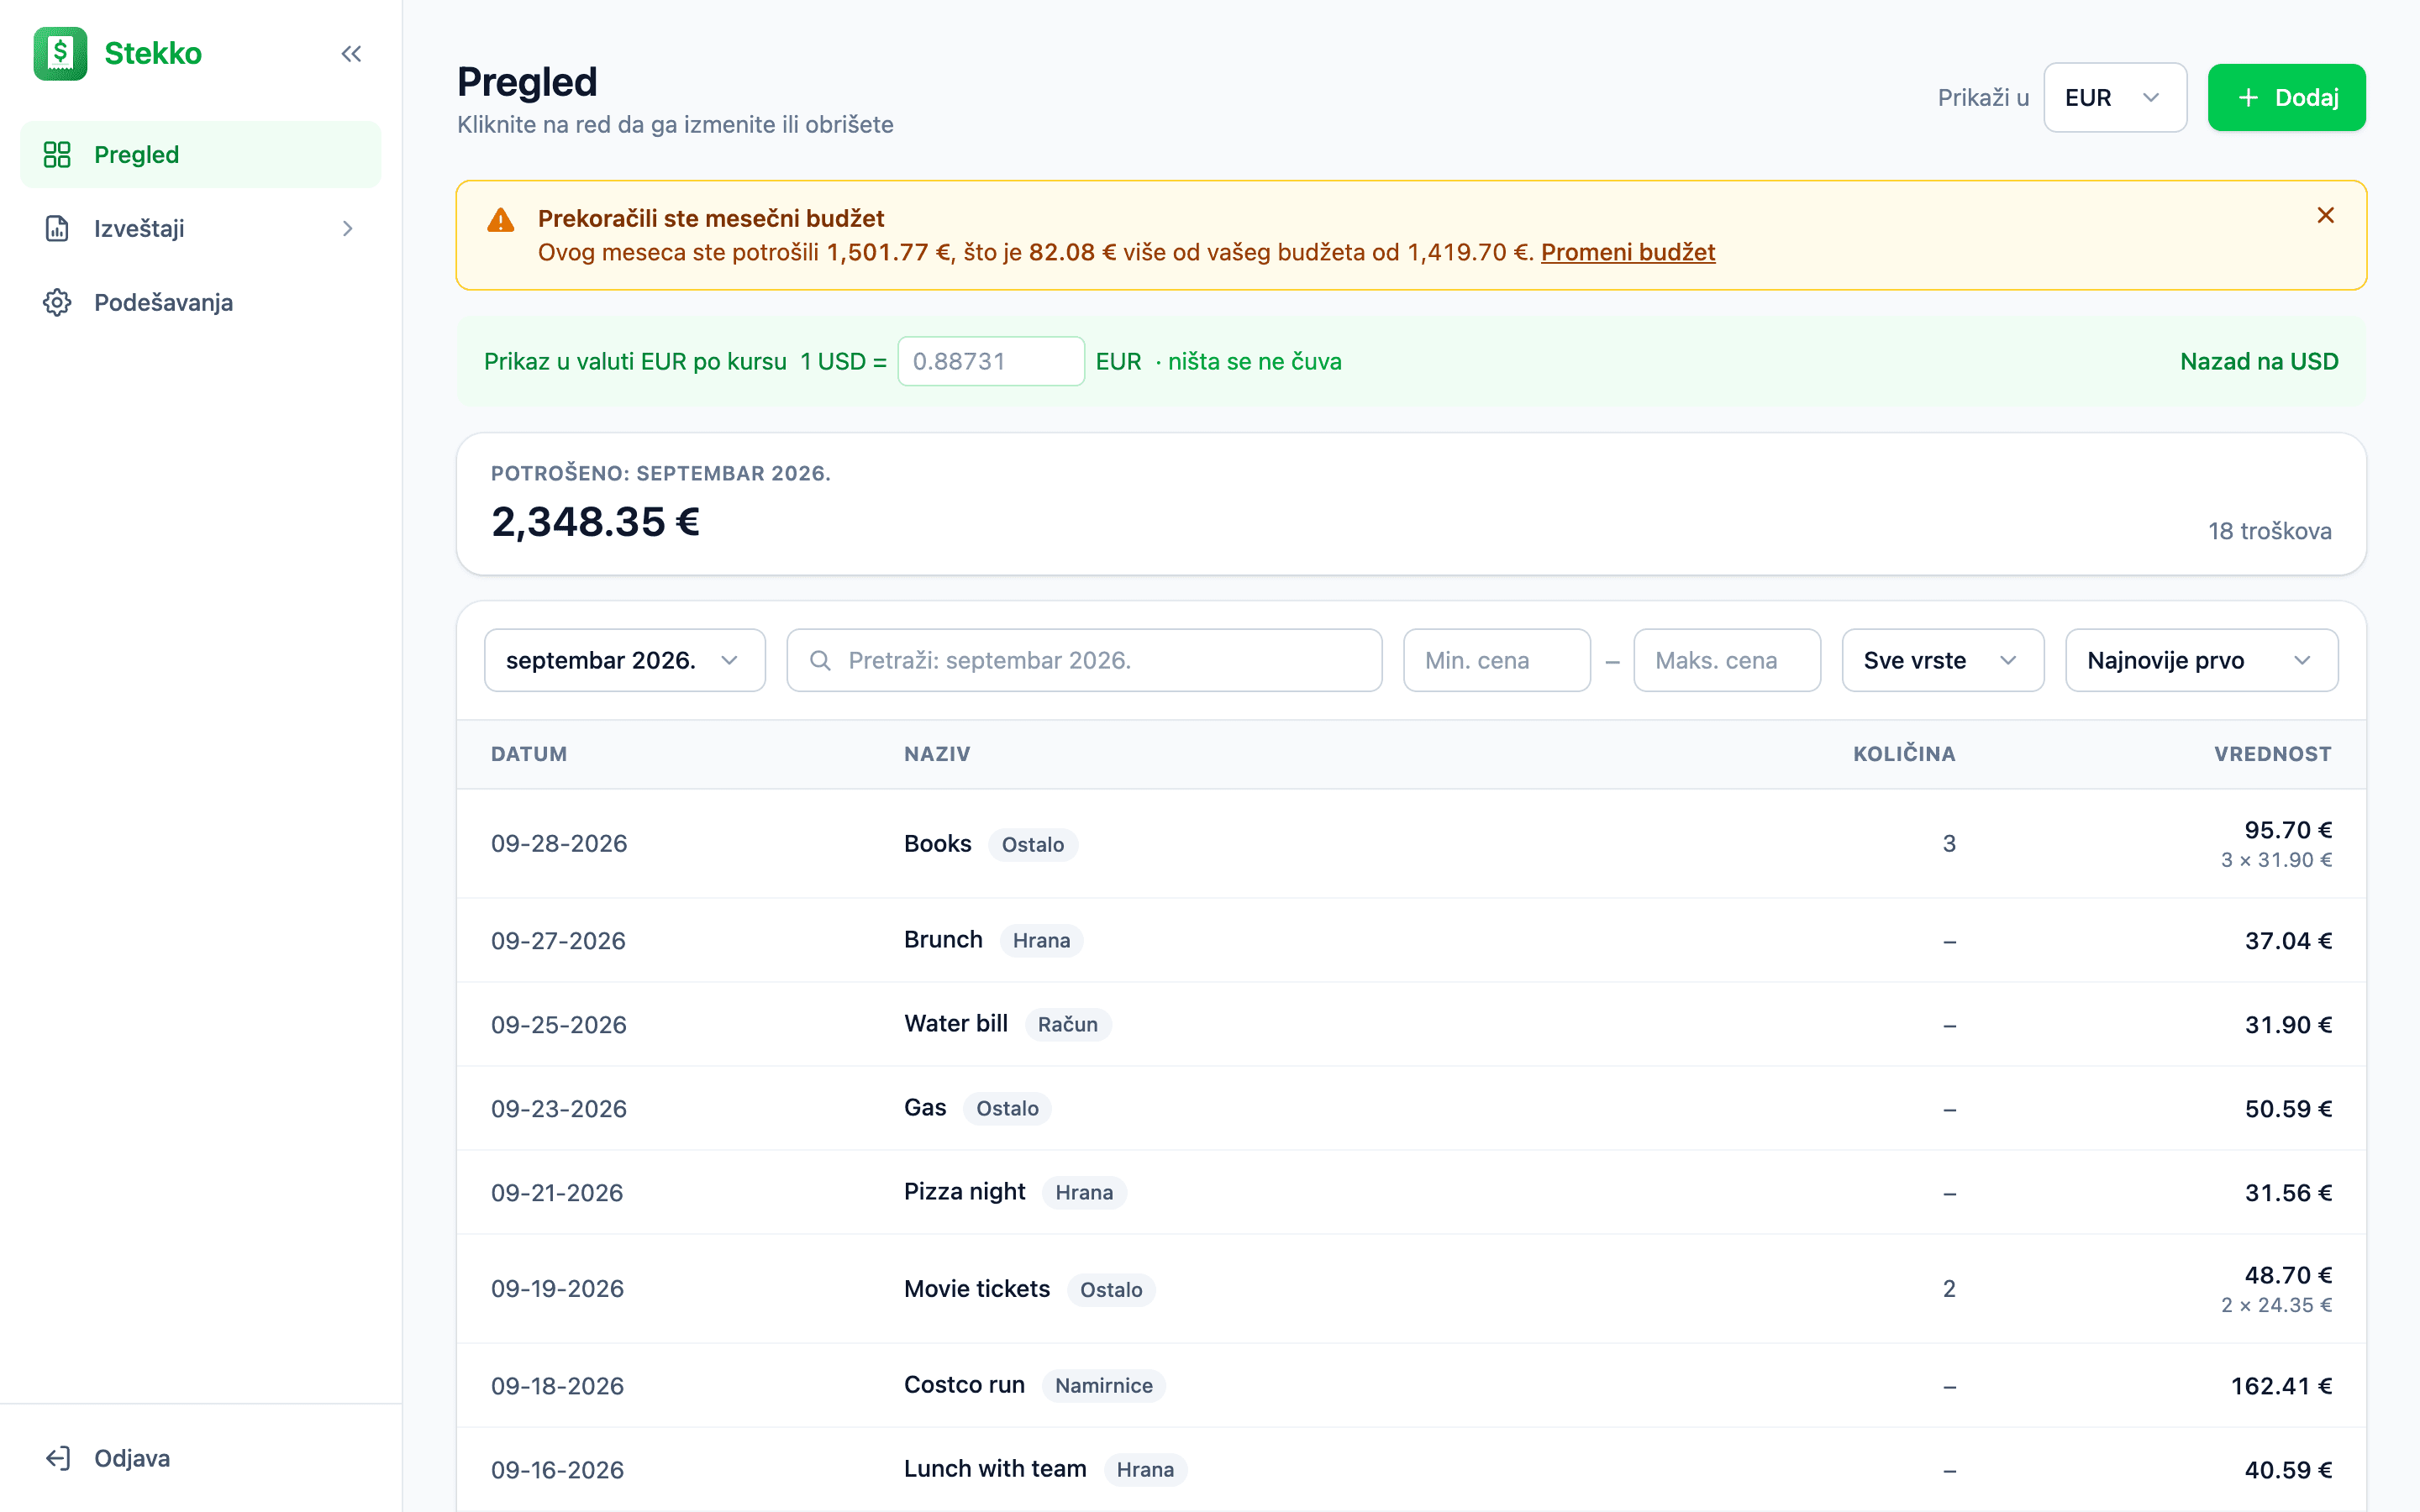Viewport: 2420px width, 1512px height.
Task: Click the Odjava logout arrow icon
Action: pos(57,1458)
